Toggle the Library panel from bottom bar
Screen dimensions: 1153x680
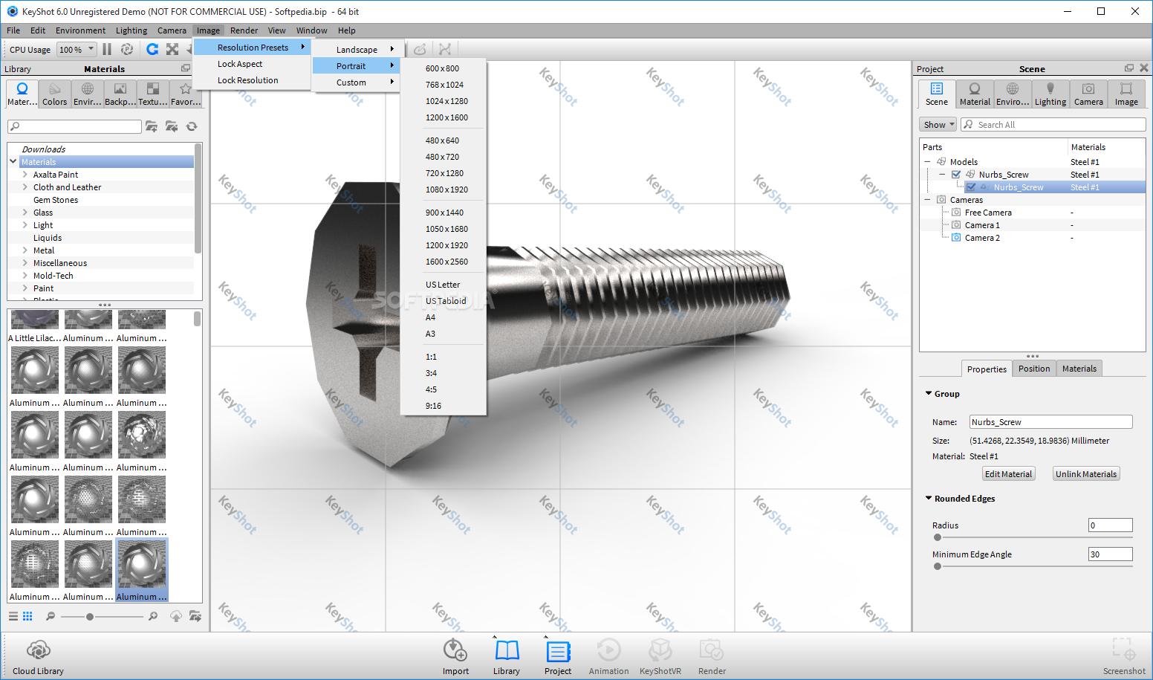tap(507, 657)
